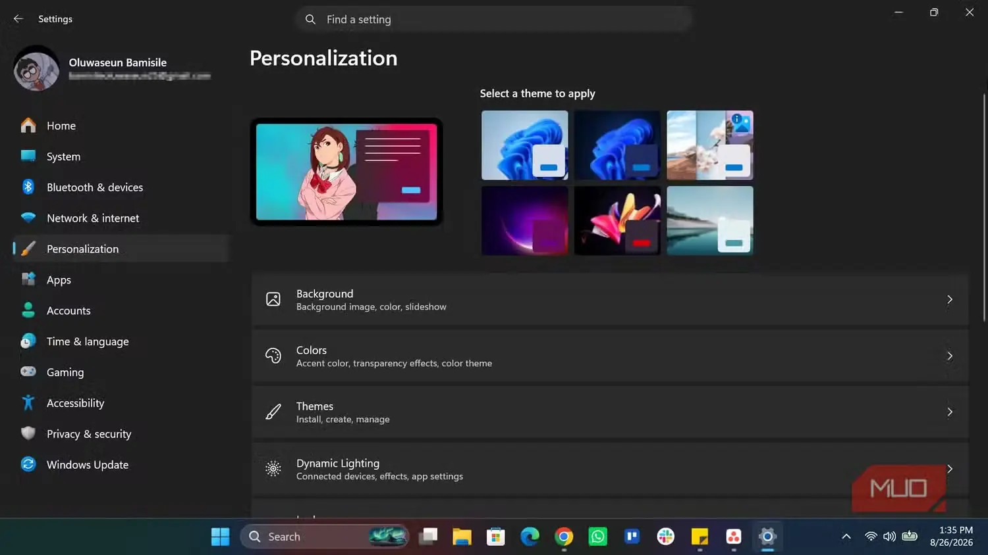Screen dimensions: 988x555
Task: Apply the dark Windows bloom theme
Action: [x=617, y=145]
